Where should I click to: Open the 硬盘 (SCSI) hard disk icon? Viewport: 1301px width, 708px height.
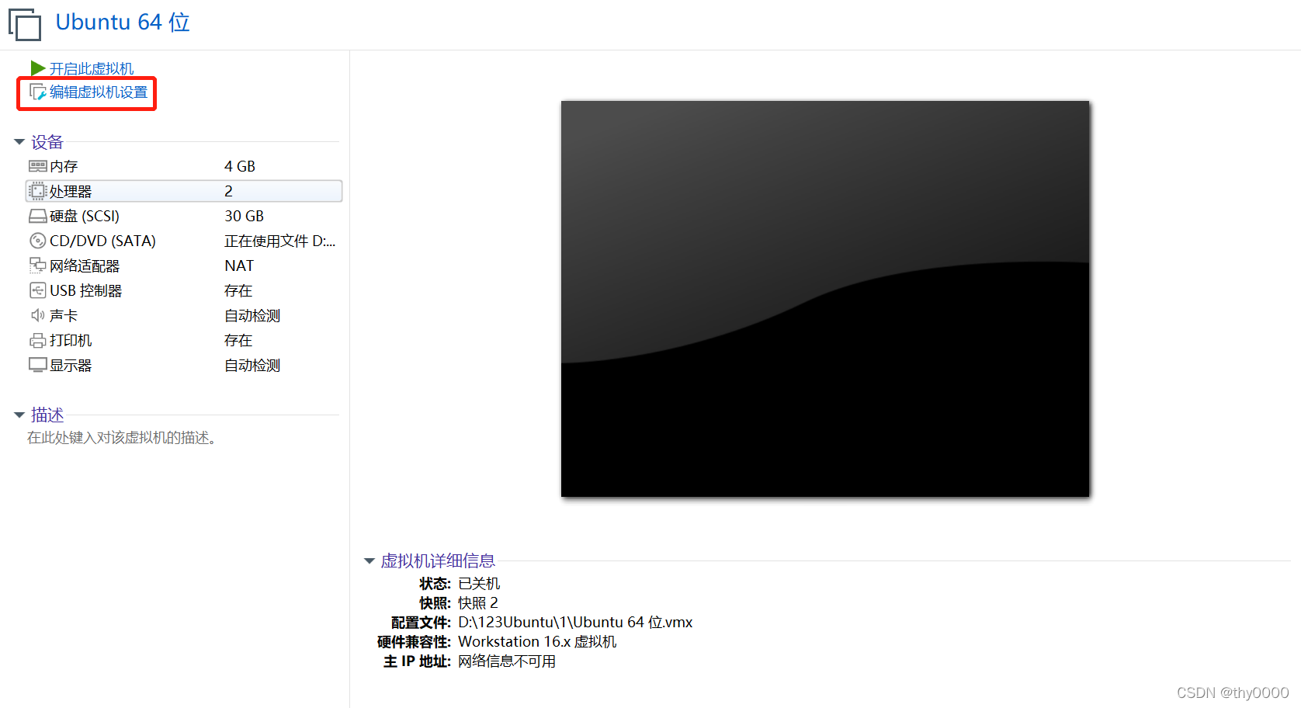click(37, 215)
